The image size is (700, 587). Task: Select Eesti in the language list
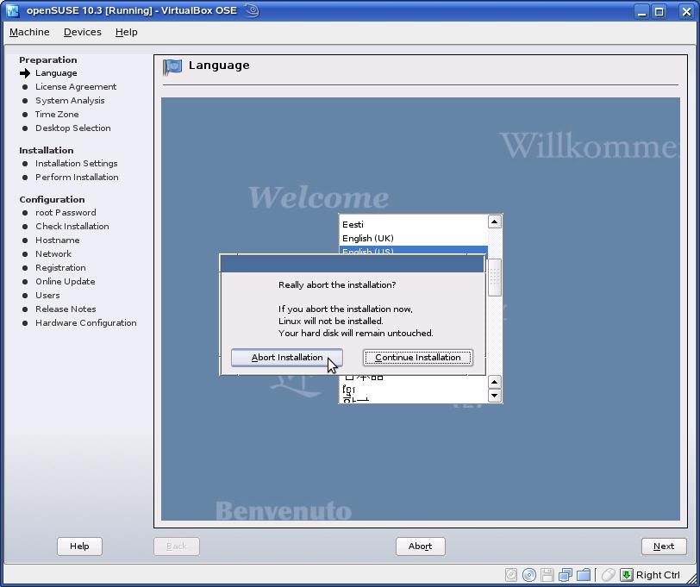[414, 224]
